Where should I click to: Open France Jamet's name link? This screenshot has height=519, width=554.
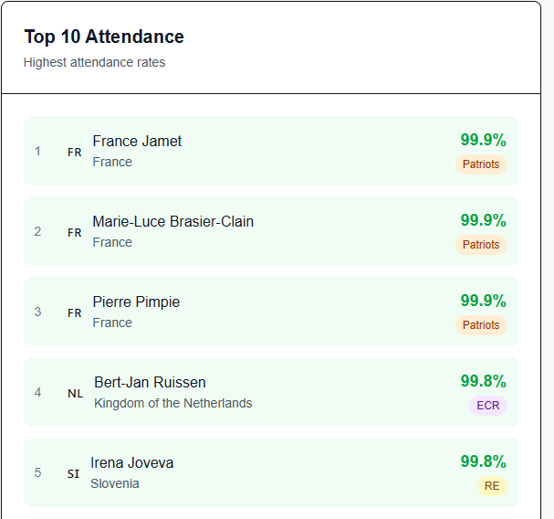tap(137, 141)
